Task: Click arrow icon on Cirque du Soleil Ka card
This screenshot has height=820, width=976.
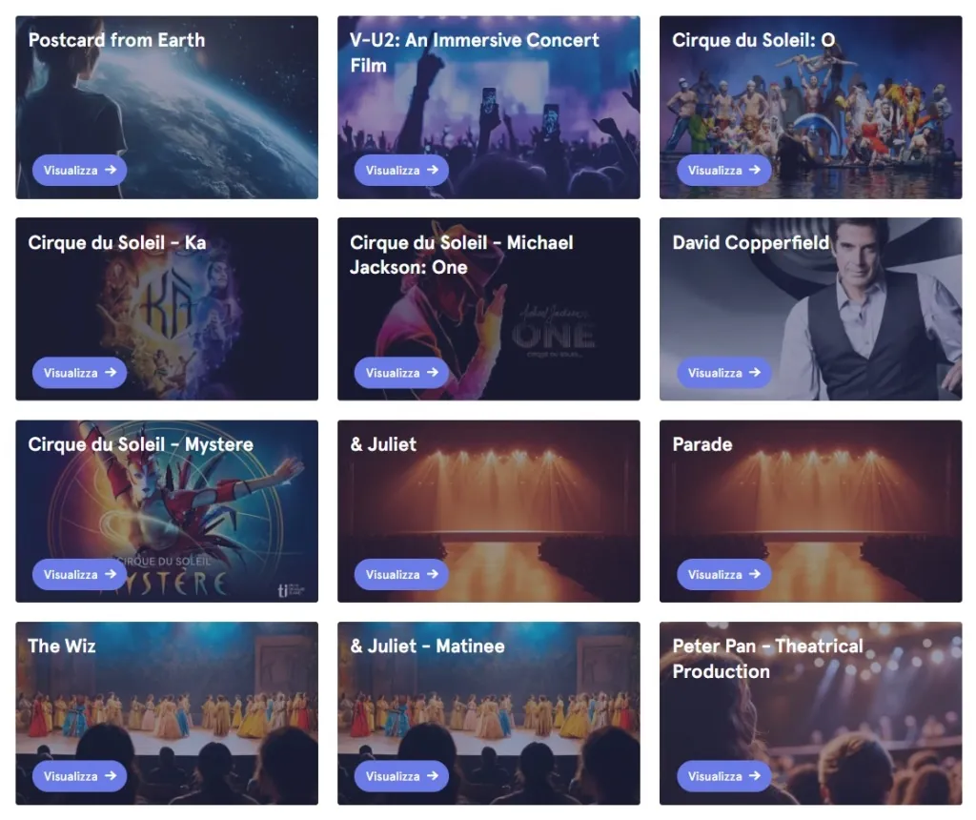Action: tap(111, 372)
